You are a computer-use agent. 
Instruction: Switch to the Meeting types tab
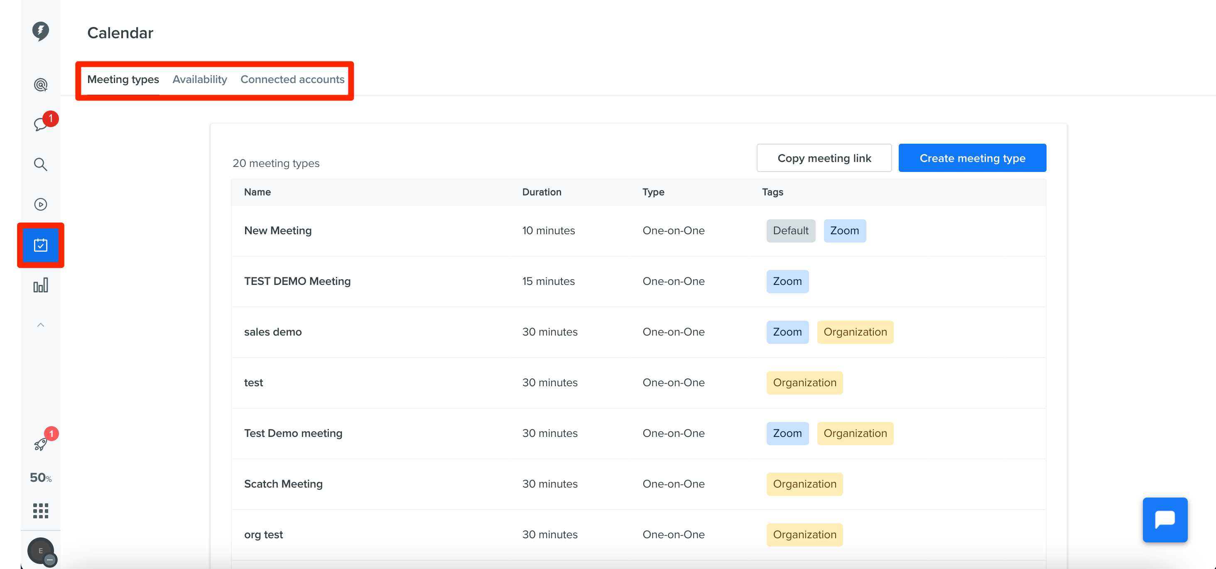point(123,79)
